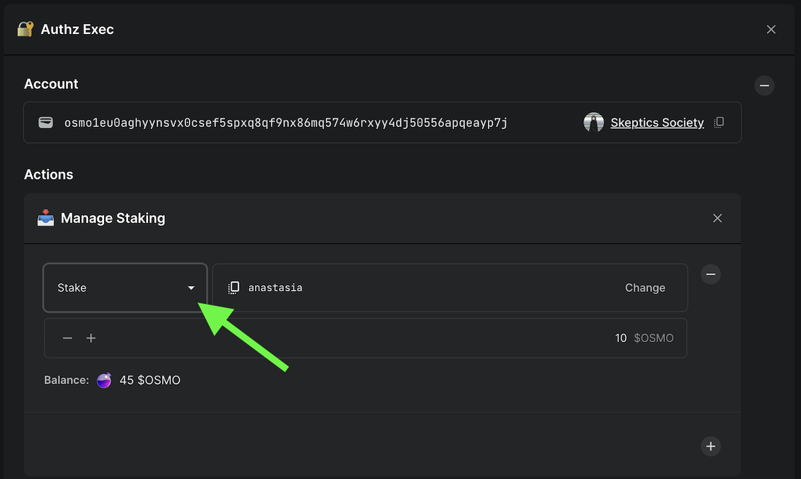Click the 45 $OSMO balance value
The image size is (801, 479).
click(150, 381)
